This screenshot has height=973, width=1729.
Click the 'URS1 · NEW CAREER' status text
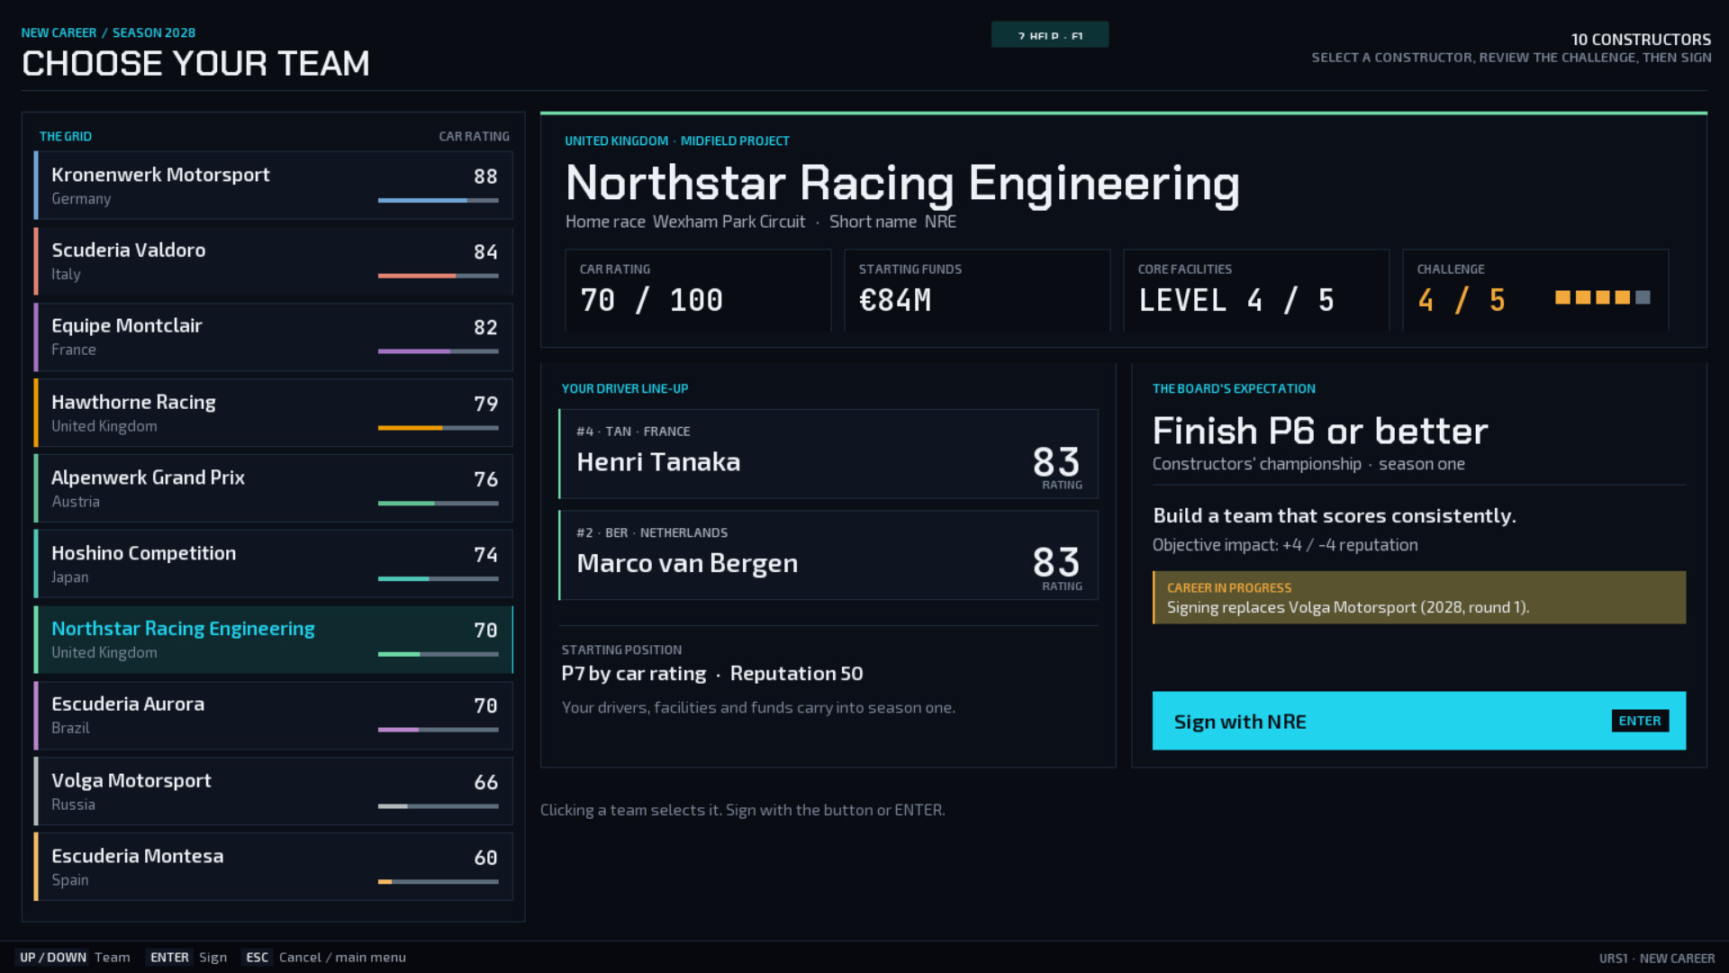tap(1657, 958)
